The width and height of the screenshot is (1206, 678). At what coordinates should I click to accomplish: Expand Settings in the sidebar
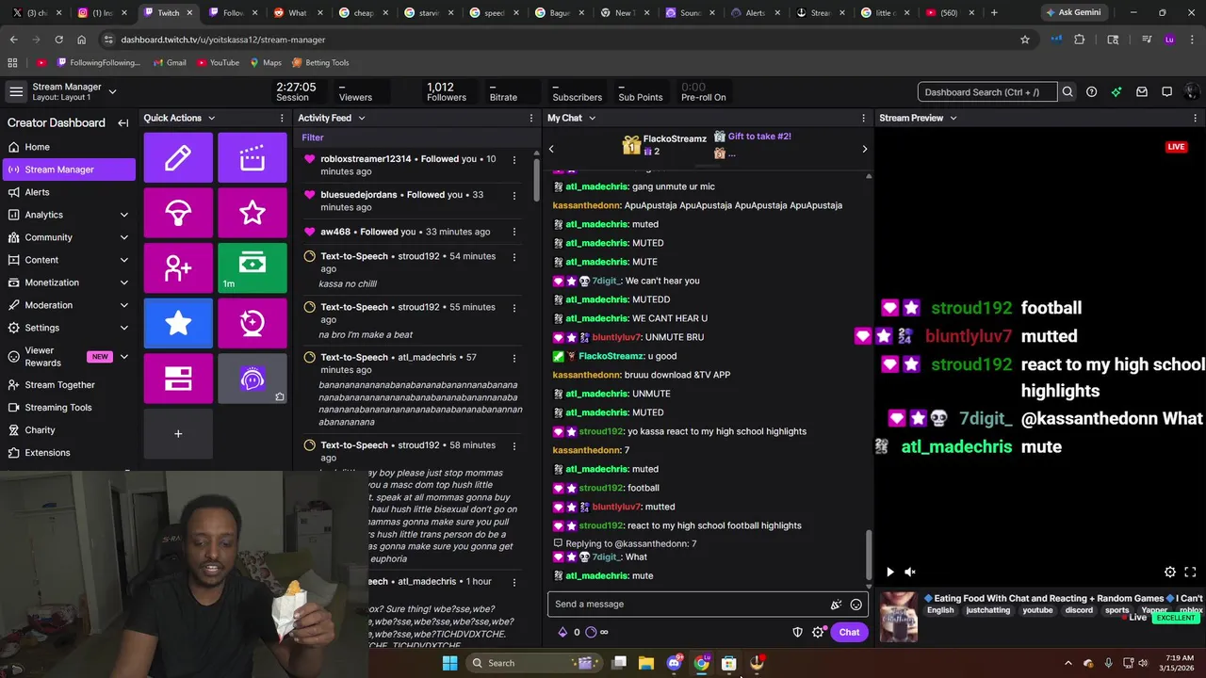click(x=123, y=328)
